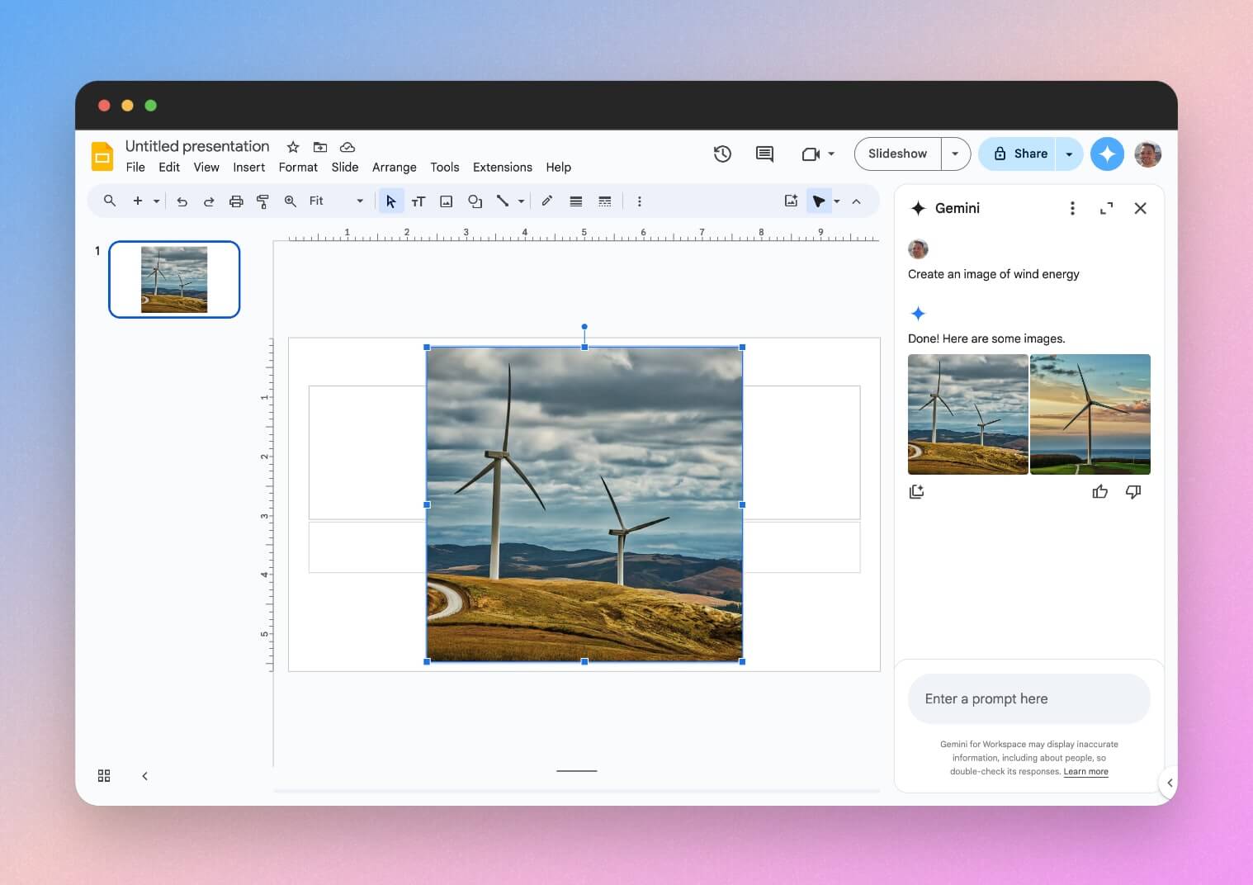Give thumbs down to Gemini's images
The height and width of the screenshot is (885, 1253).
1133,491
